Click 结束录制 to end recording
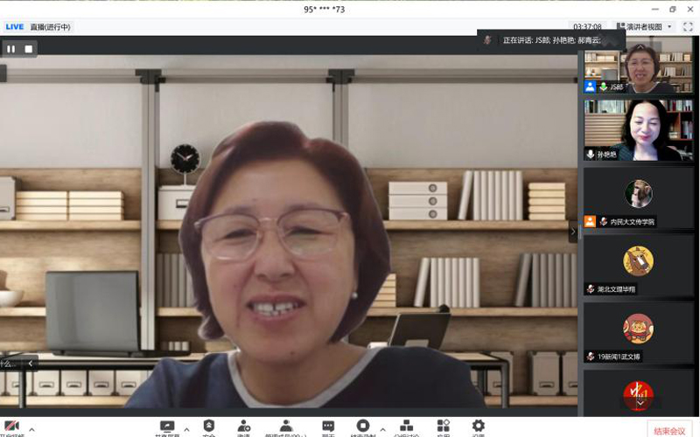This screenshot has width=700, height=437. [363, 428]
